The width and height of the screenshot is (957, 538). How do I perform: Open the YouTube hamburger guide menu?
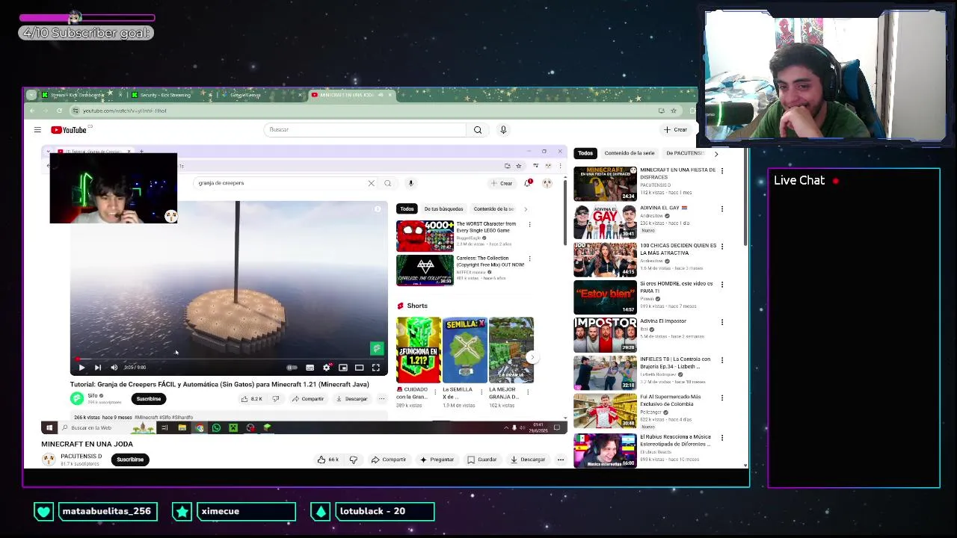coord(37,130)
